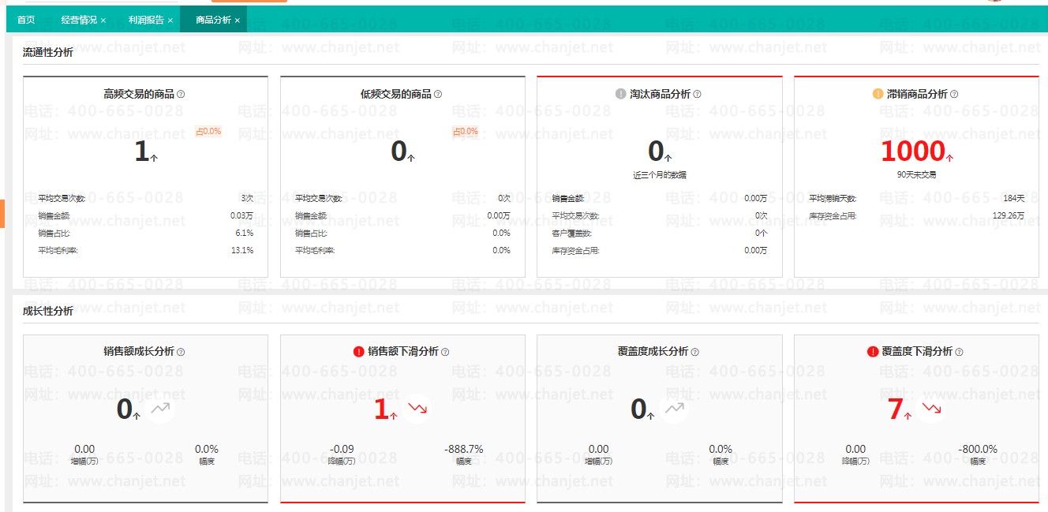
Task: Click the 淘汰商品分析 title
Action: (661, 94)
